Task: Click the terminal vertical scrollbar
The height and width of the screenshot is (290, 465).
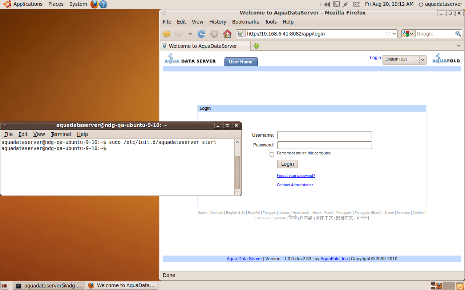Action: (x=238, y=172)
